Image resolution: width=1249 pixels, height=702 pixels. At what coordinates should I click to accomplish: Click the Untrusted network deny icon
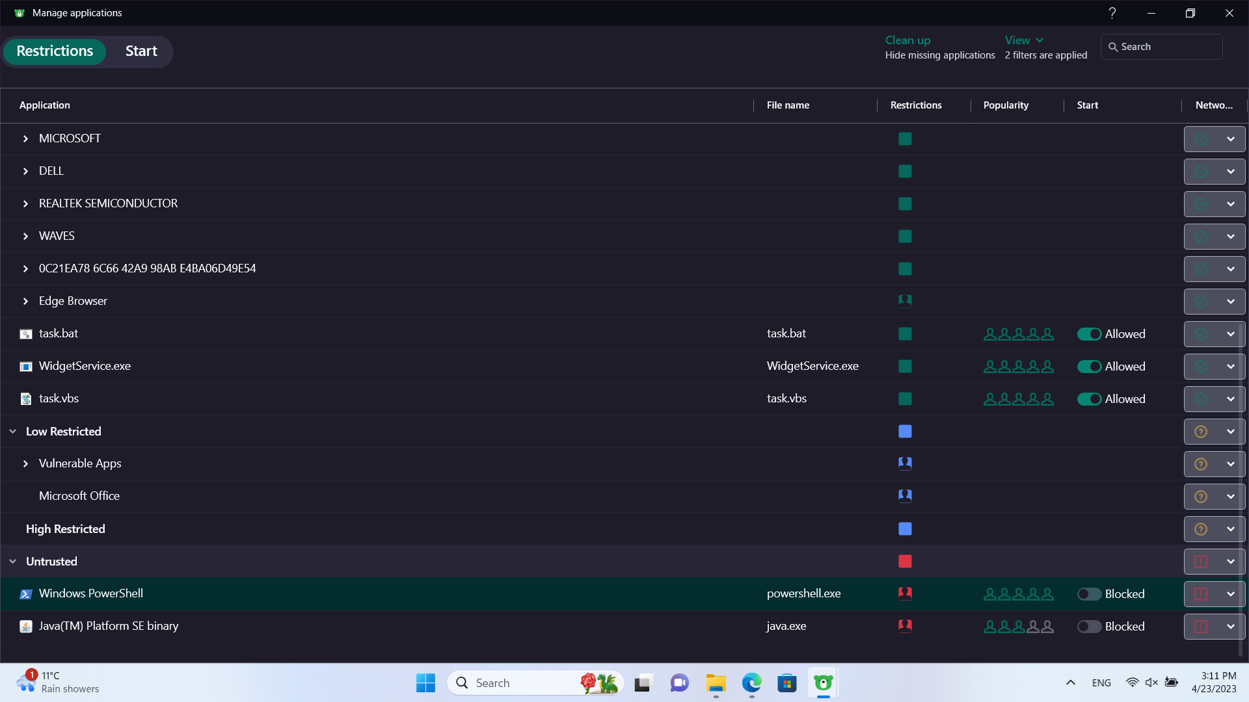click(x=1201, y=562)
